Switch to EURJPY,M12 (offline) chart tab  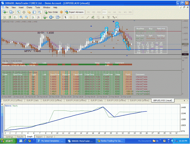pyautogui.click(x=13, y=100)
